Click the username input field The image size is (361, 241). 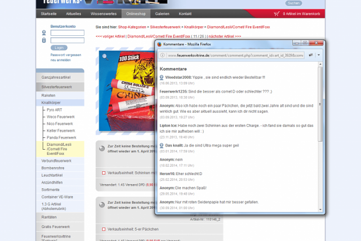[x=67, y=33]
